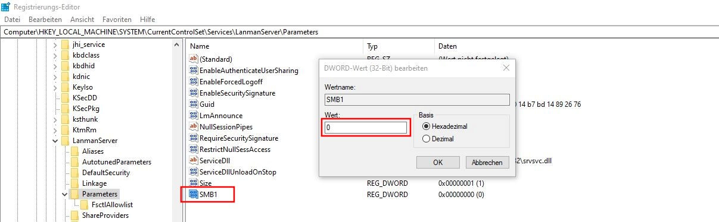Select the ShareProviders folder icon
Image resolution: width=719 pixels, height=222 pixels.
coord(74,215)
